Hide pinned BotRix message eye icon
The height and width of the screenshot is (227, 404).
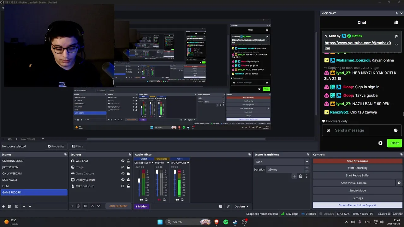coord(397,36)
